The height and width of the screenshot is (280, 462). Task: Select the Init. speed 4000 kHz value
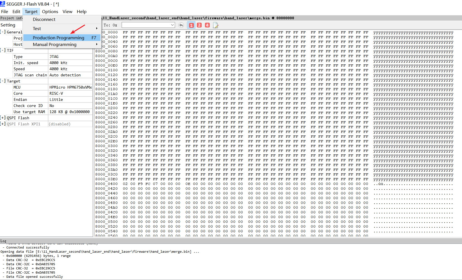[70, 63]
